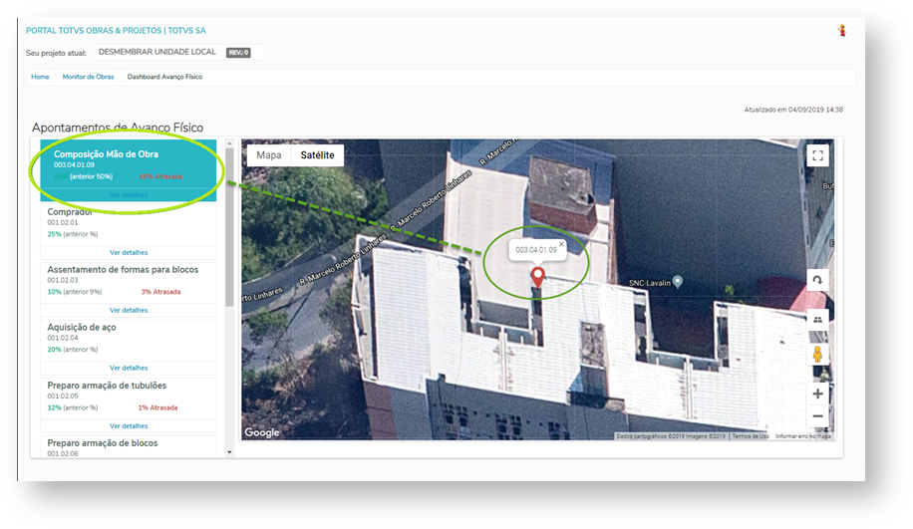Open Informar erro no mapa link

click(803, 436)
